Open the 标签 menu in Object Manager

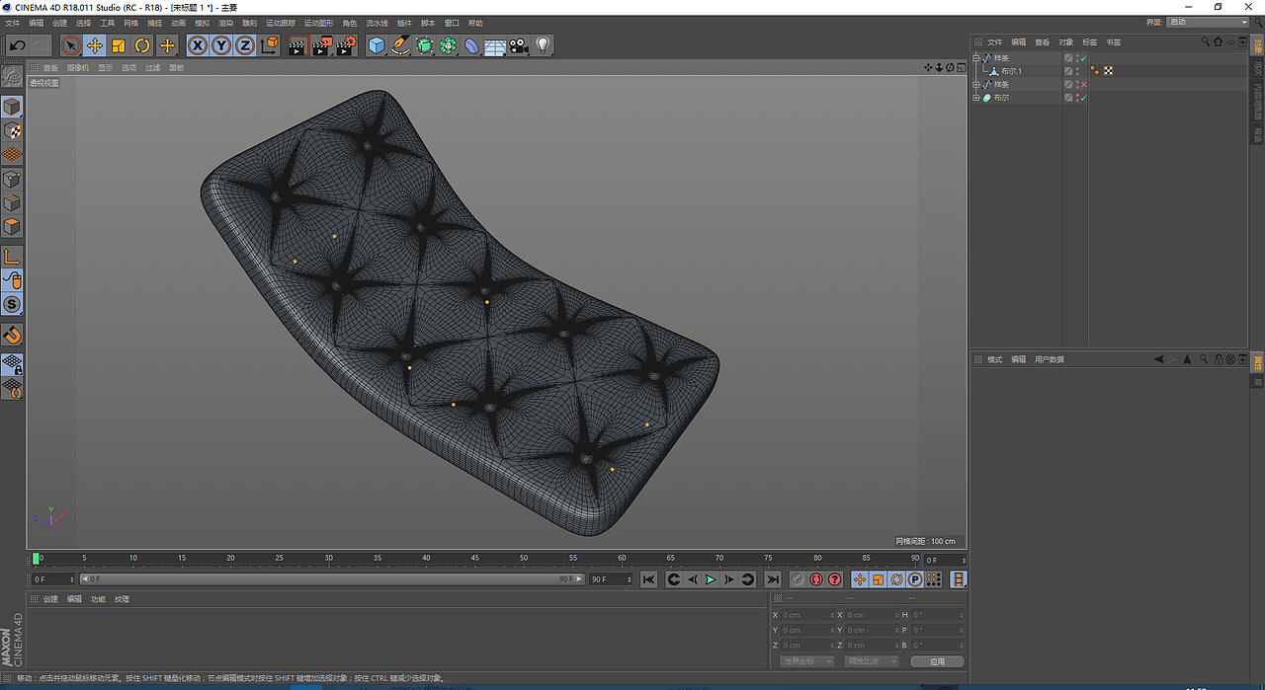[x=1090, y=42]
